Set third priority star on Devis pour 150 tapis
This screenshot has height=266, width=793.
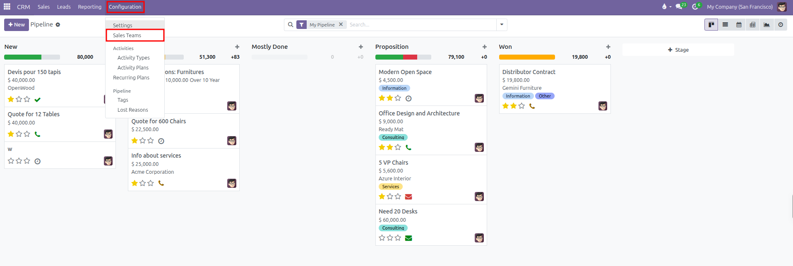click(27, 99)
